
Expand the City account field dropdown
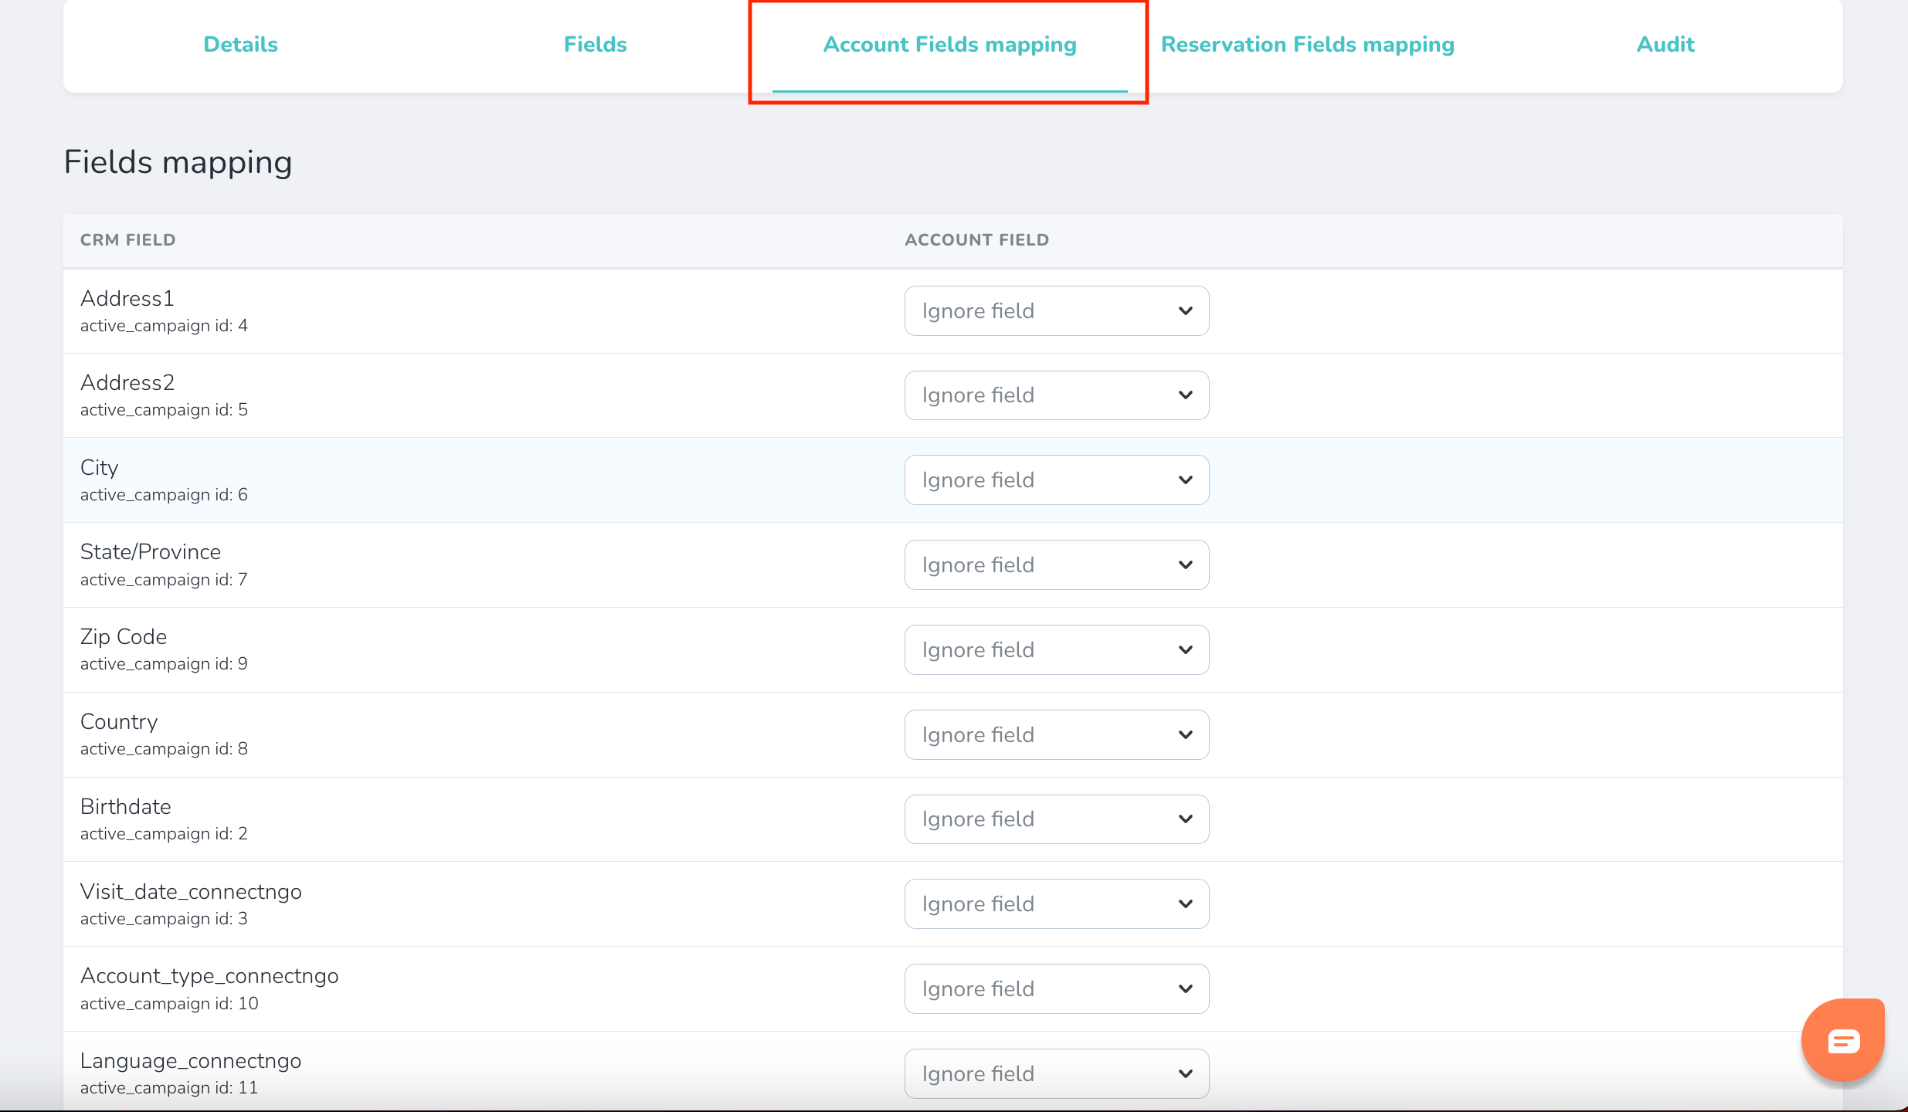point(1056,480)
